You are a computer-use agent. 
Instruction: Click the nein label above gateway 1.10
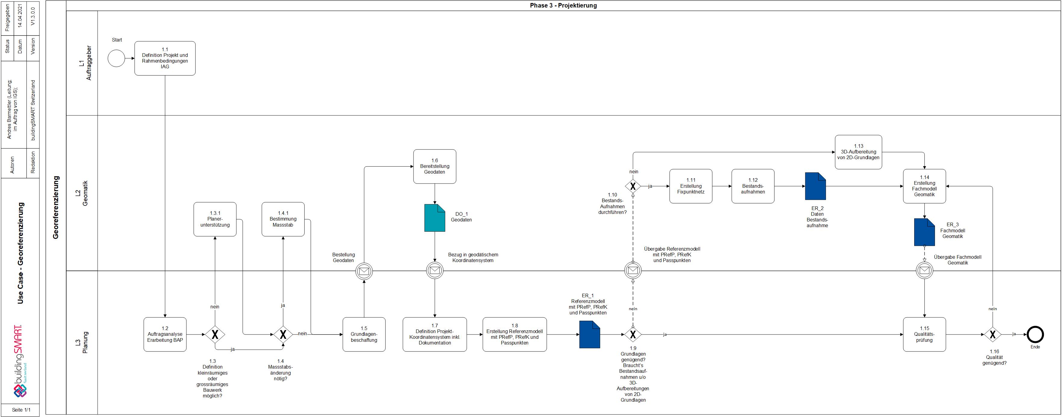(x=634, y=171)
